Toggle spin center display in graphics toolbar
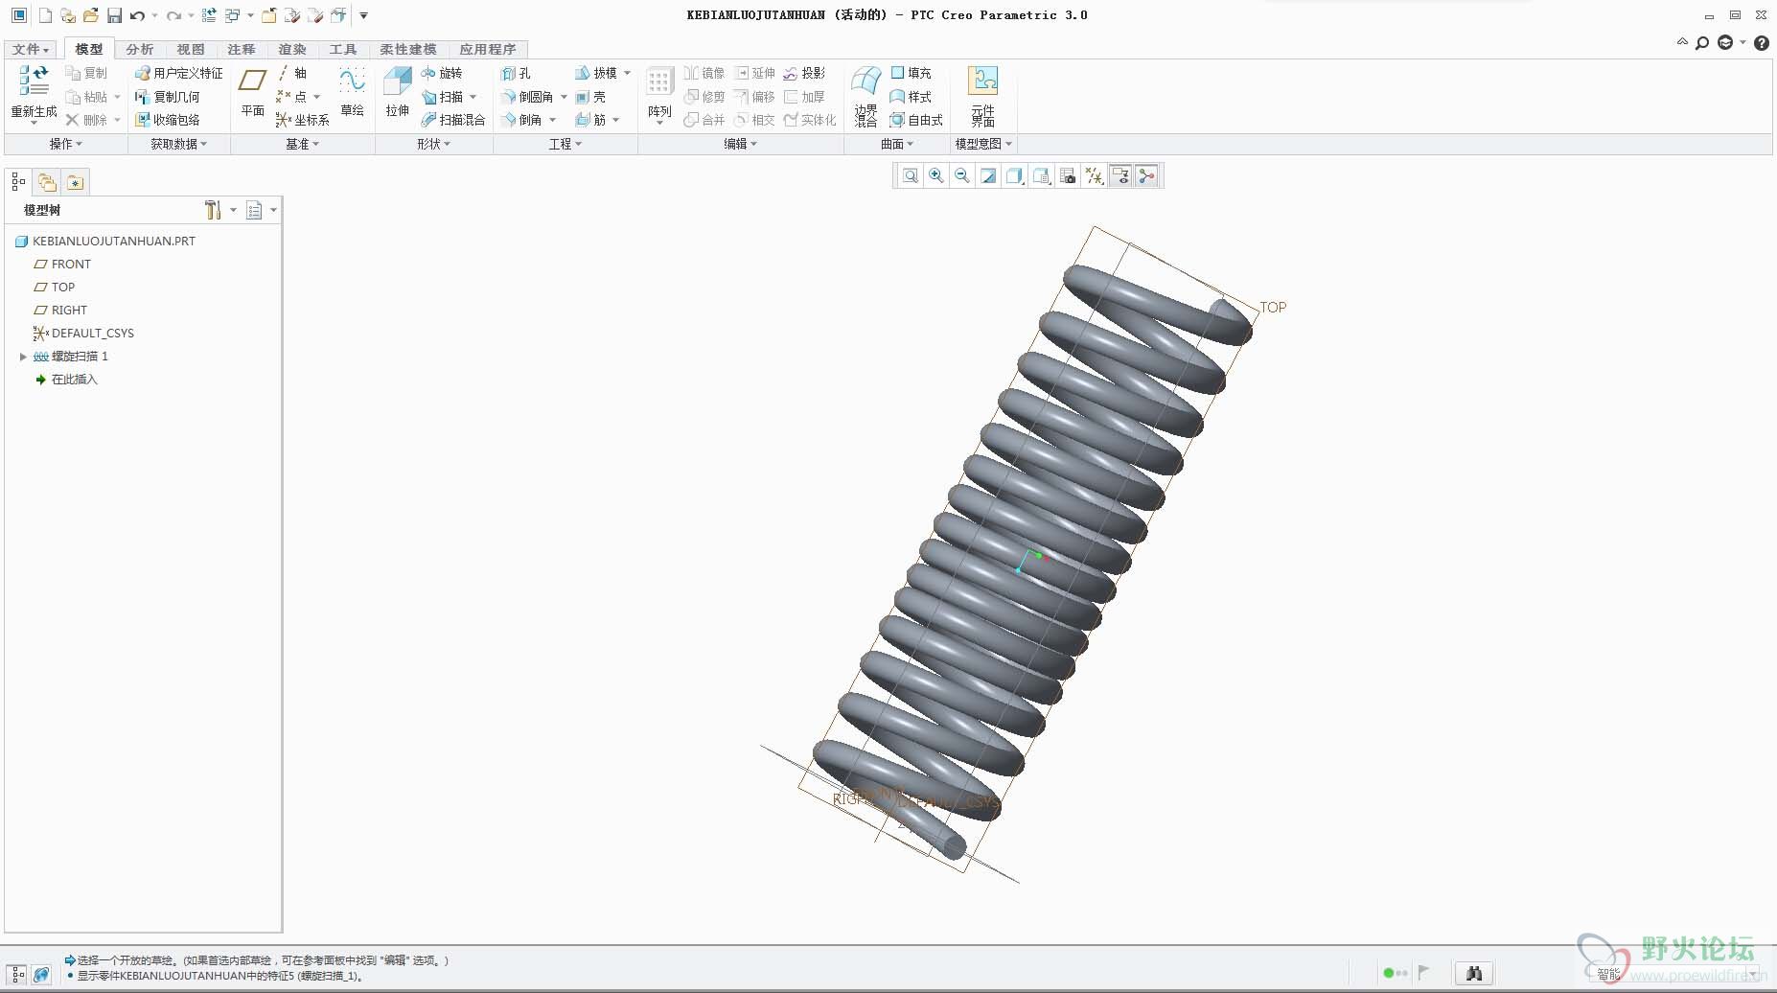The height and width of the screenshot is (993, 1777). pos(1147,175)
